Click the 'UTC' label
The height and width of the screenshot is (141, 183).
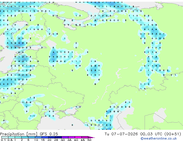[158, 134]
